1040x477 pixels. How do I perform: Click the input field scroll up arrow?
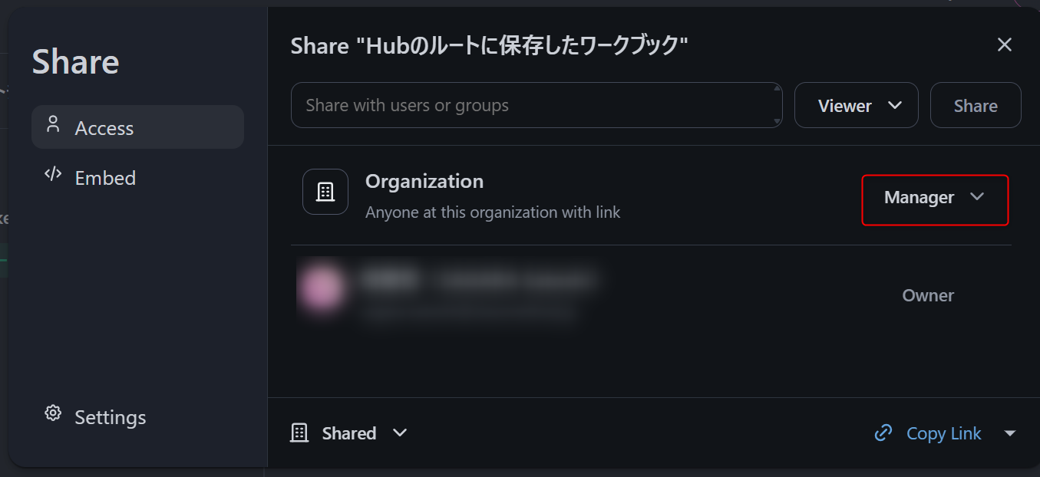coord(777,90)
